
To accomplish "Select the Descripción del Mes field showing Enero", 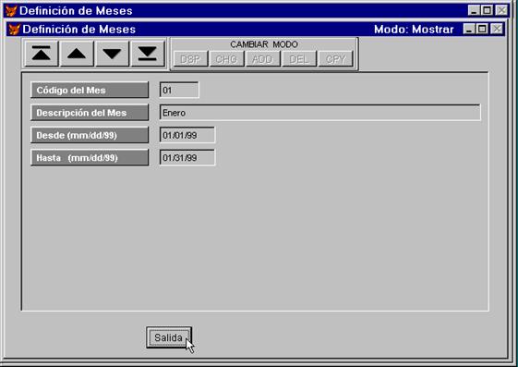I will [319, 113].
